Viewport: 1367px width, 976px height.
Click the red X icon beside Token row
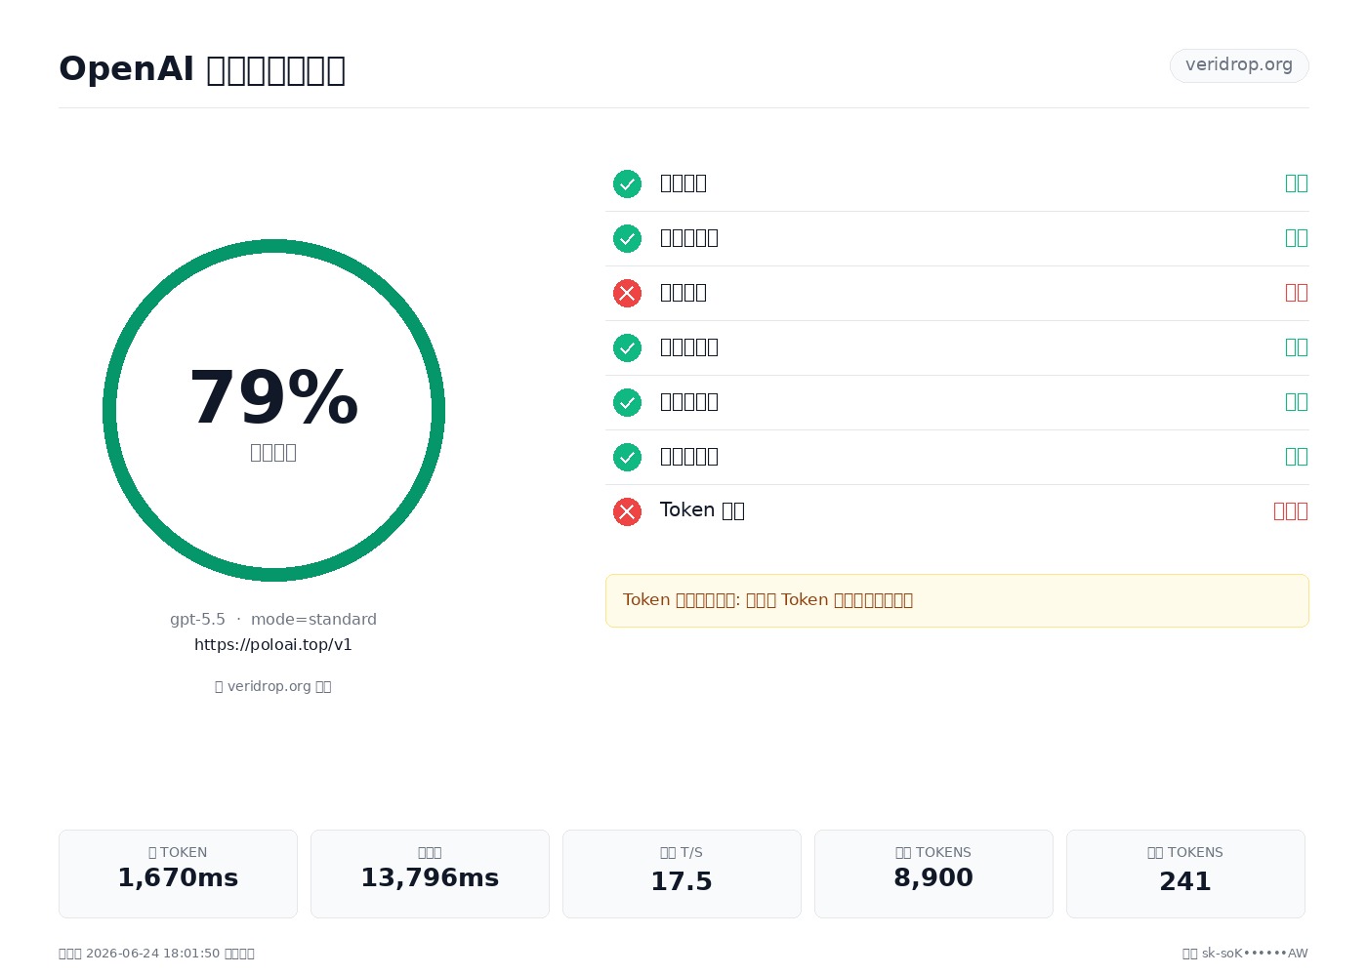627,511
